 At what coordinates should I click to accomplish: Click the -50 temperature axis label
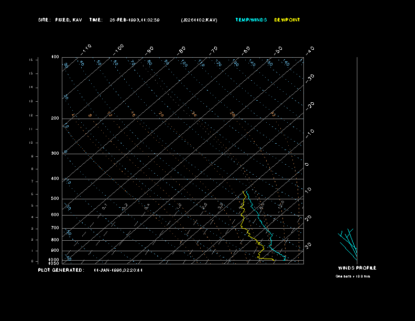278,51
